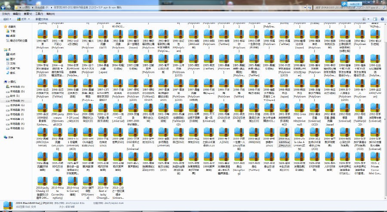Select the 2004-Black&White RAR archive
This screenshot has width=387, height=212.
tap(284, 137)
